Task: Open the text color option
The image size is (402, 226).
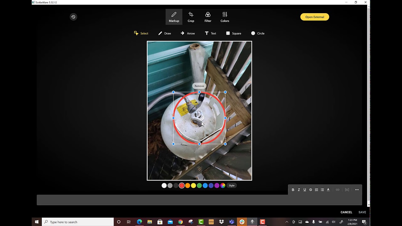Action: click(x=328, y=190)
